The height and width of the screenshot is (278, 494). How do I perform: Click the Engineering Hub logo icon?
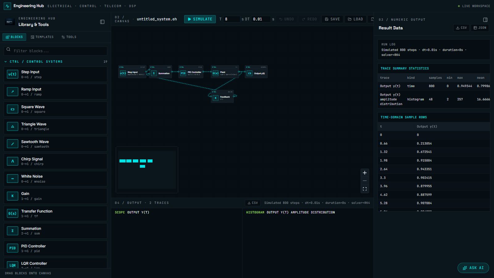pos(7,6)
